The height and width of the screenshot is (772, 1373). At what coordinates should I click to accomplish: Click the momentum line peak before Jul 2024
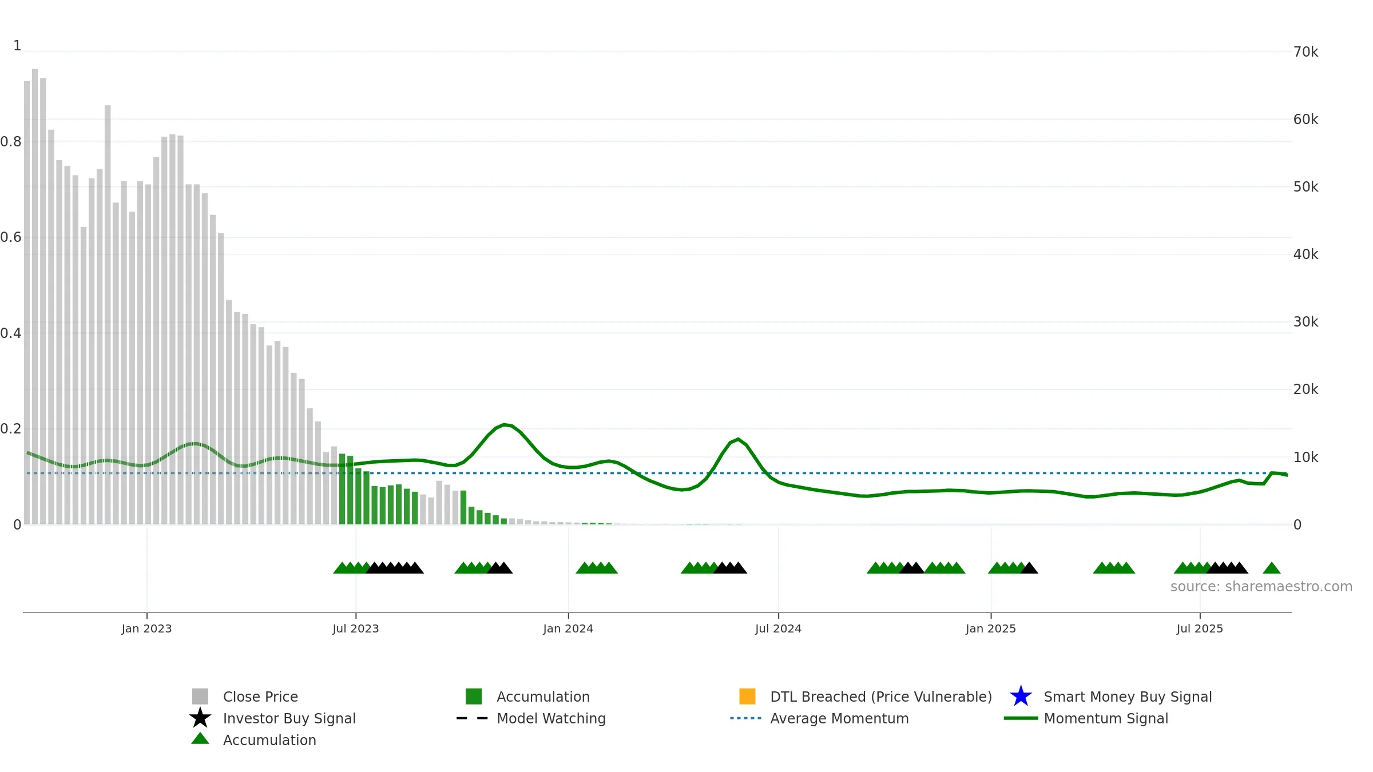tap(739, 439)
